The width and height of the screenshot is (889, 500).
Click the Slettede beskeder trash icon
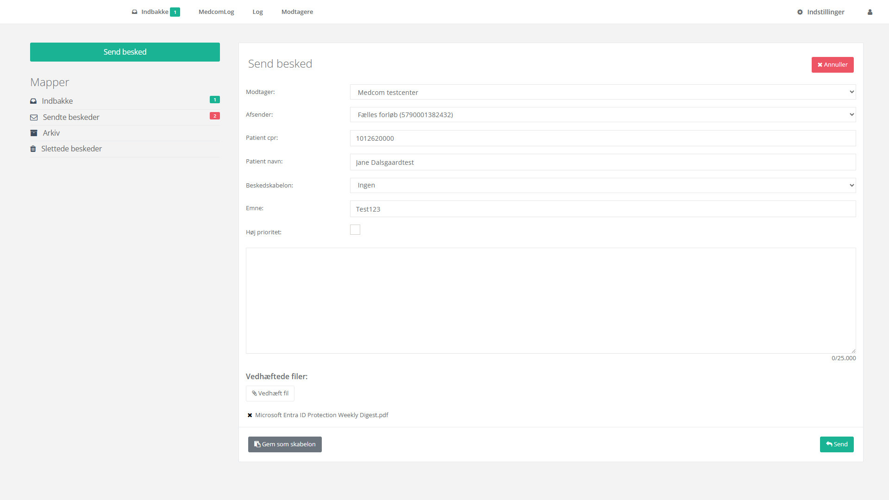(x=33, y=149)
